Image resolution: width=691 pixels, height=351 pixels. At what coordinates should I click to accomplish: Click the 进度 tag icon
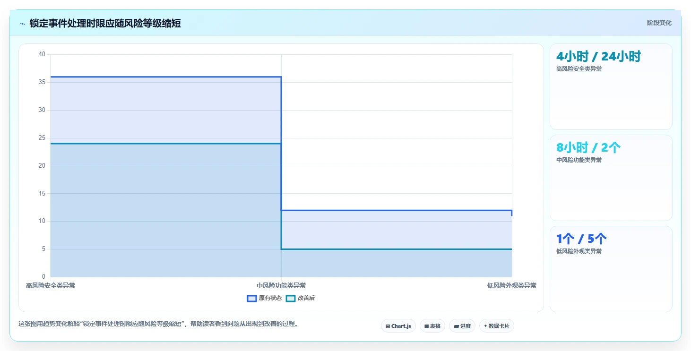pyautogui.click(x=456, y=326)
